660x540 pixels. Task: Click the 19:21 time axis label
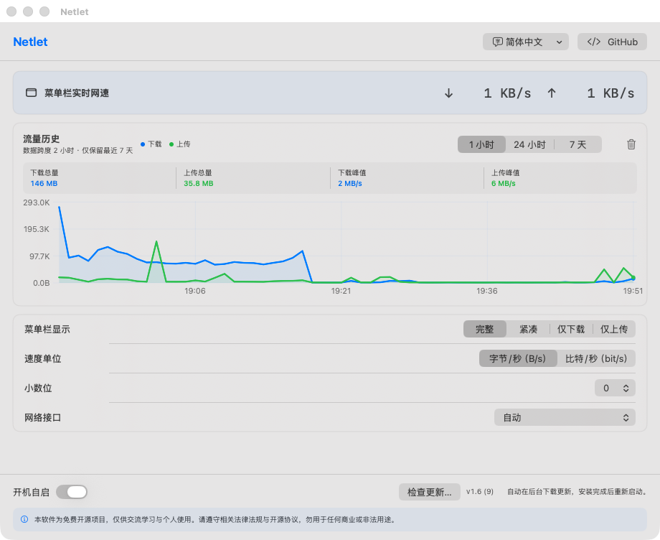click(341, 291)
